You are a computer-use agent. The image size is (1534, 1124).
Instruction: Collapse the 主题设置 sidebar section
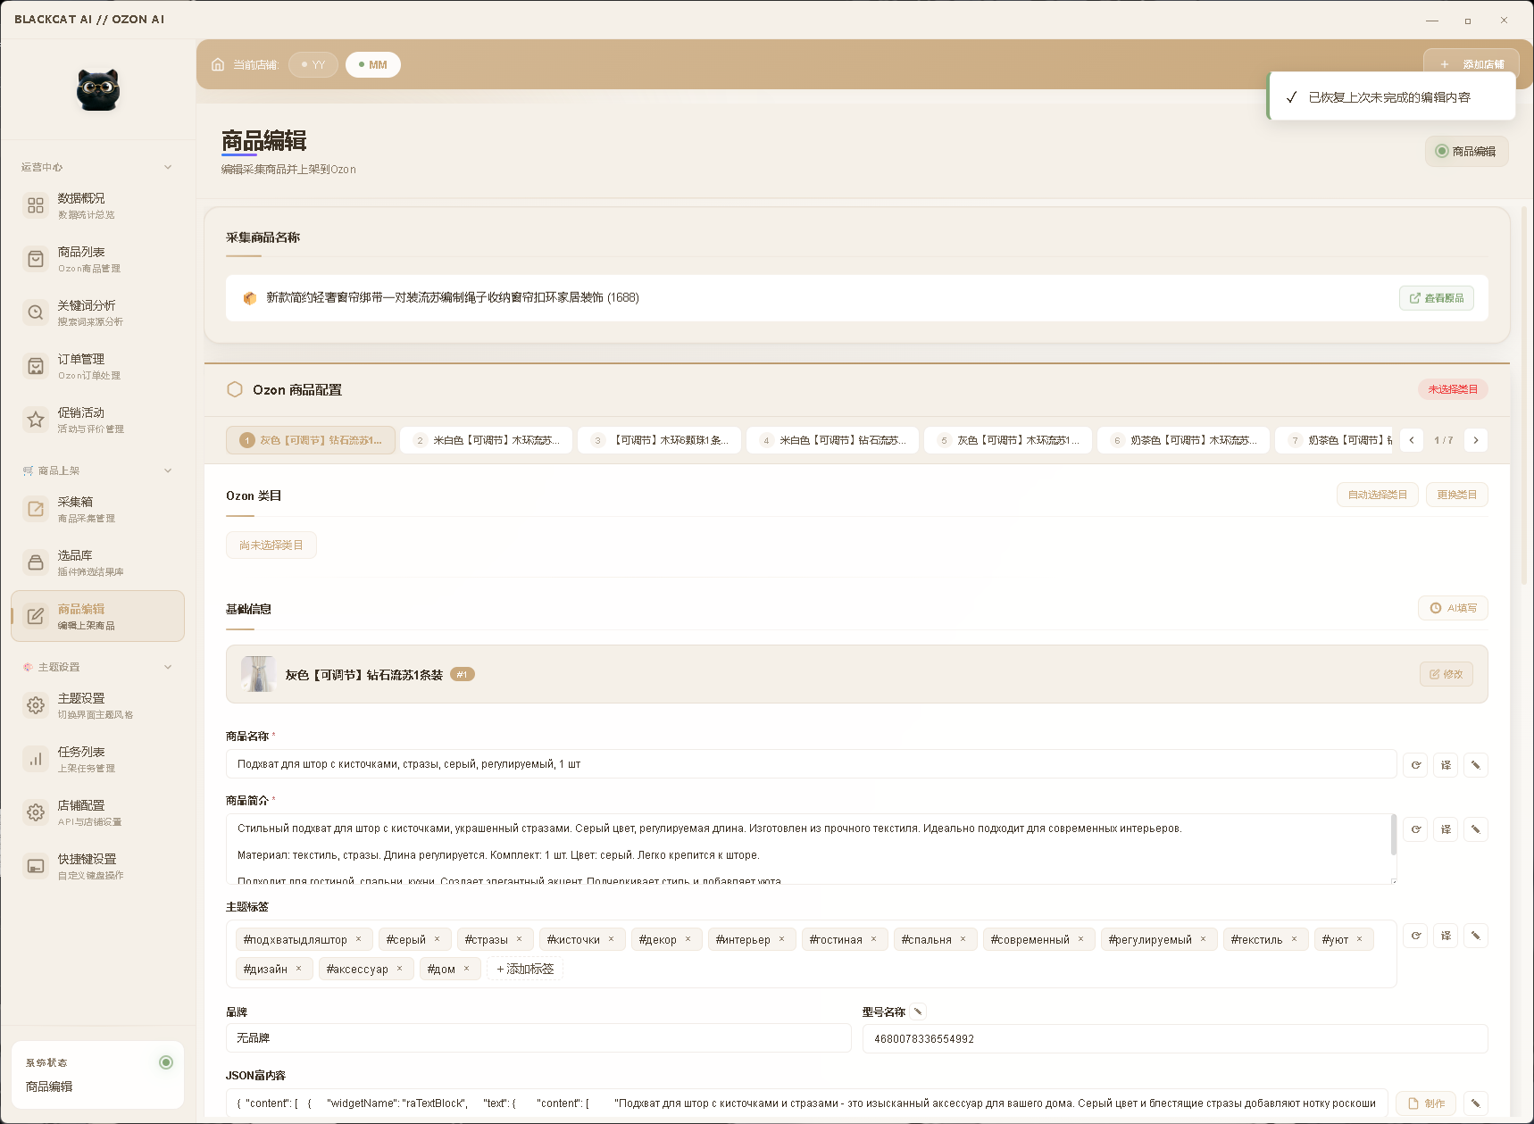(168, 667)
